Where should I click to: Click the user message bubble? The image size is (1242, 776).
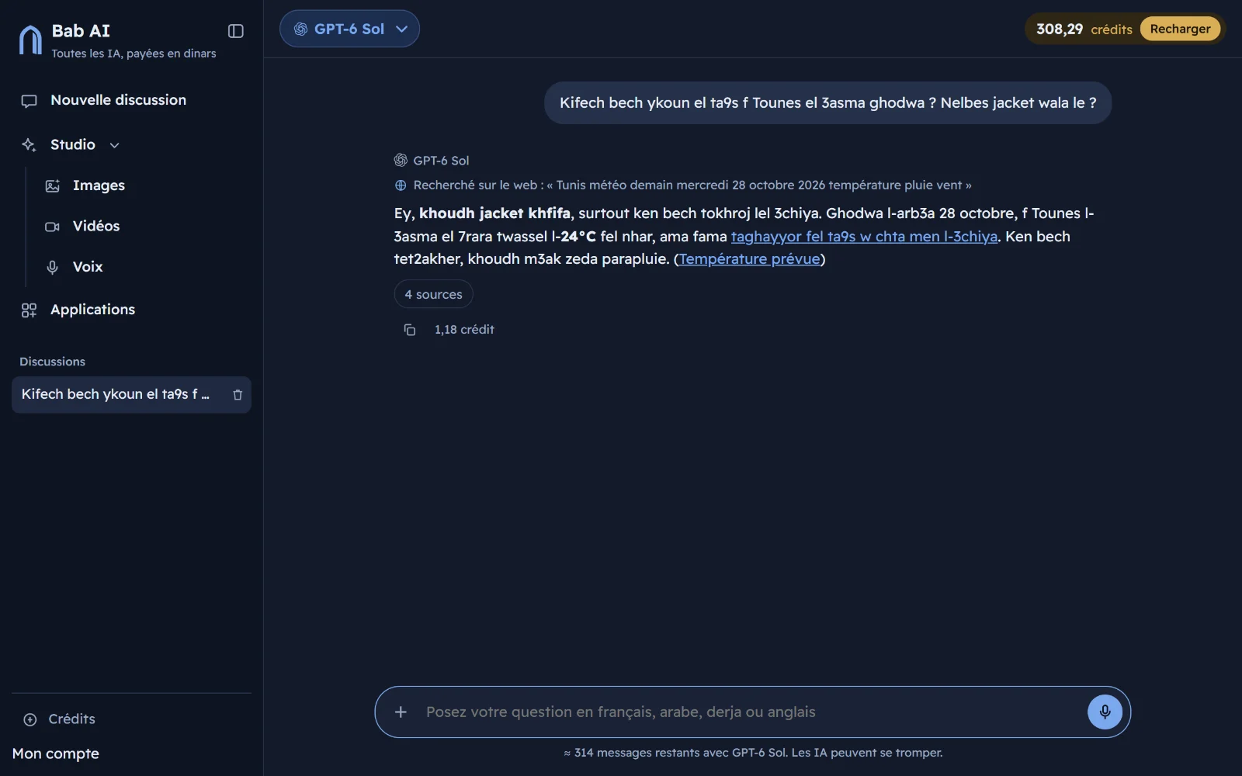pyautogui.click(x=827, y=103)
